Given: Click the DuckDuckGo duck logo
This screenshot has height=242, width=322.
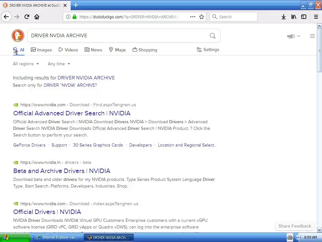Looking at the screenshot, I should [18, 36].
